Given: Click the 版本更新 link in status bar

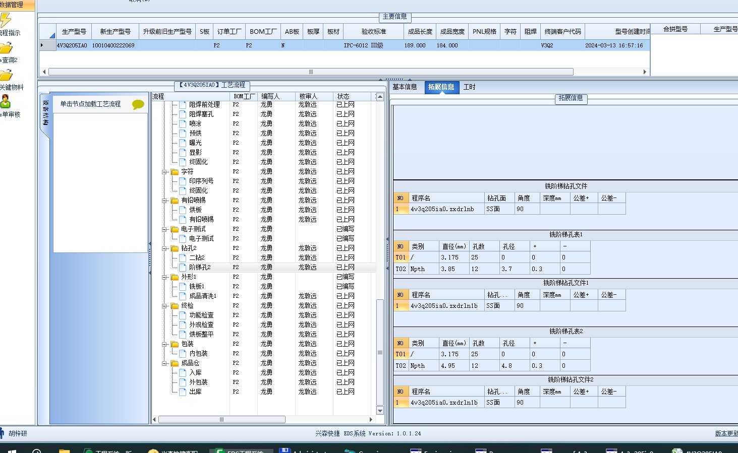Looking at the screenshot, I should [726, 433].
